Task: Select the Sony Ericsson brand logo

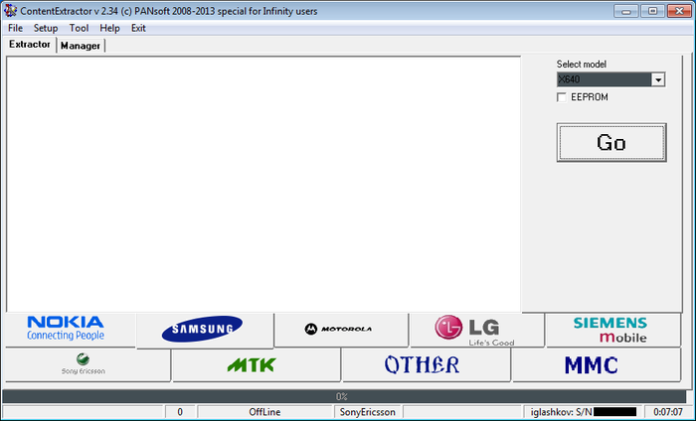Action: (85, 364)
